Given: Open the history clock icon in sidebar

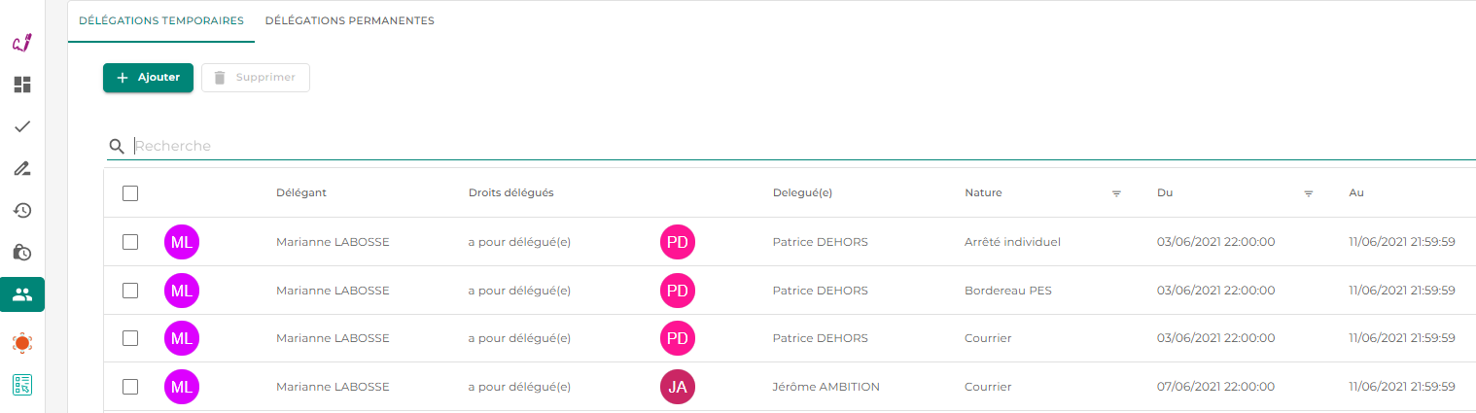Looking at the screenshot, I should point(22,210).
